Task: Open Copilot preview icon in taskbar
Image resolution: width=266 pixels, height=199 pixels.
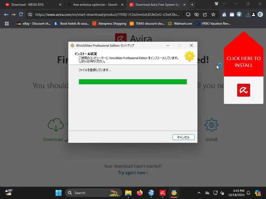Action: pyautogui.click(x=258, y=193)
